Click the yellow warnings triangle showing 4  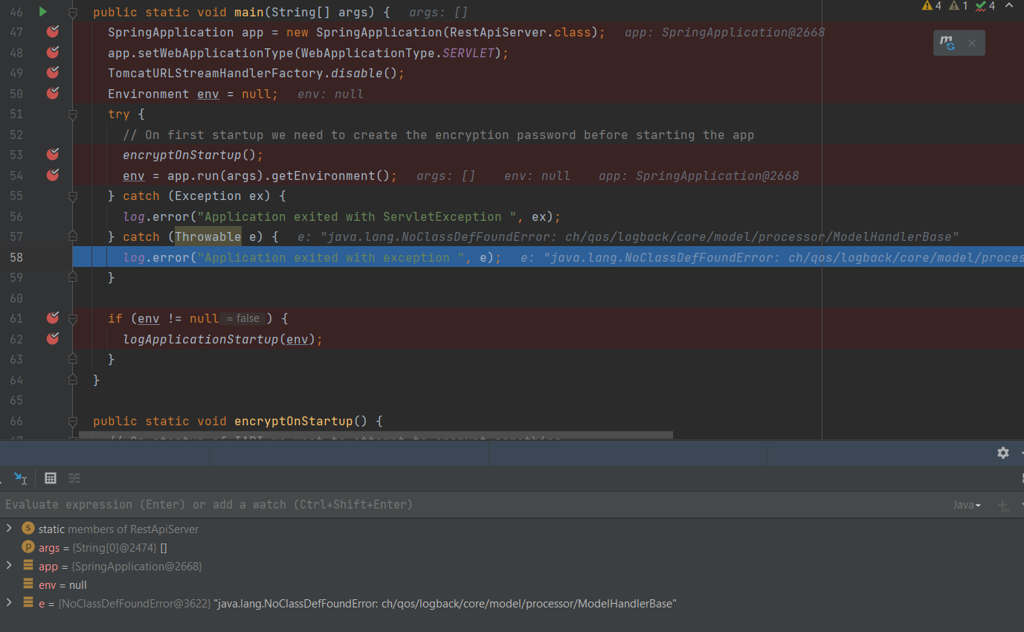[x=927, y=6]
